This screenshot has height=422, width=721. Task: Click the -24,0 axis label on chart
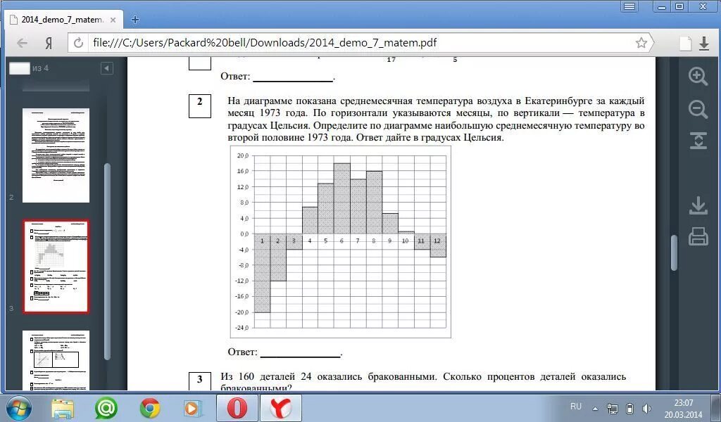tap(242, 328)
